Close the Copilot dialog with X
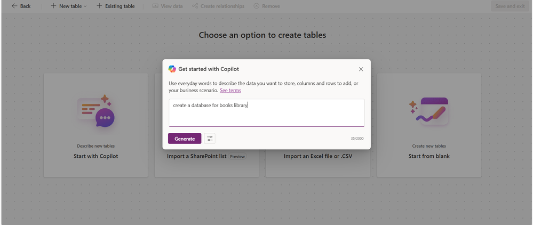The width and height of the screenshot is (533, 225). point(361,69)
